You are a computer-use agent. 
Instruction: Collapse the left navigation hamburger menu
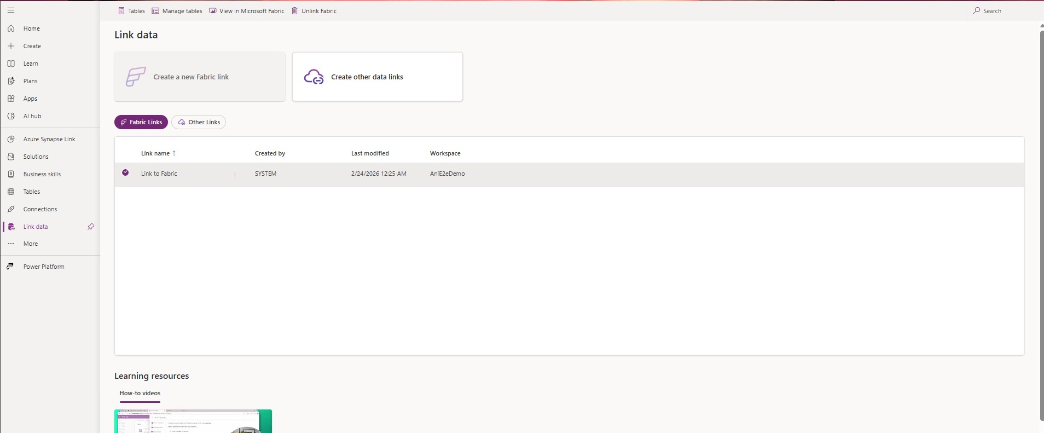pyautogui.click(x=11, y=10)
